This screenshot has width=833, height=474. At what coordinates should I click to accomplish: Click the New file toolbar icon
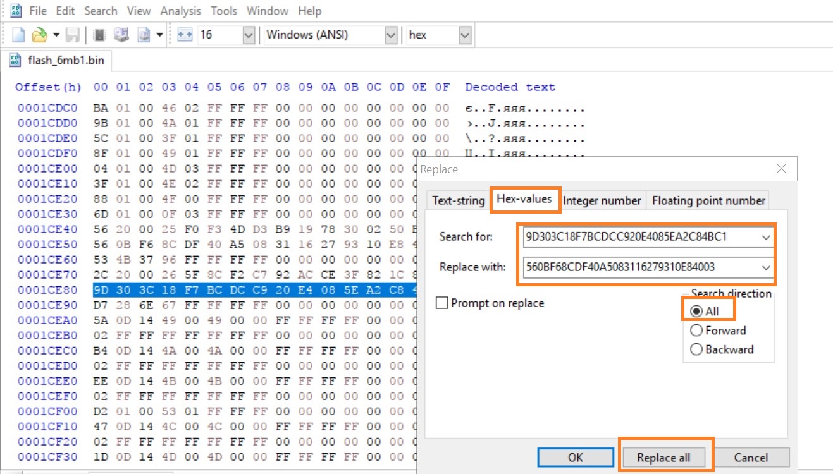(18, 35)
